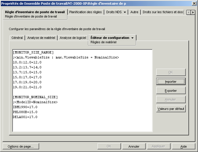Click the Règles de matériel sub-label
The width and height of the screenshot is (198, 152).
coord(103,42)
